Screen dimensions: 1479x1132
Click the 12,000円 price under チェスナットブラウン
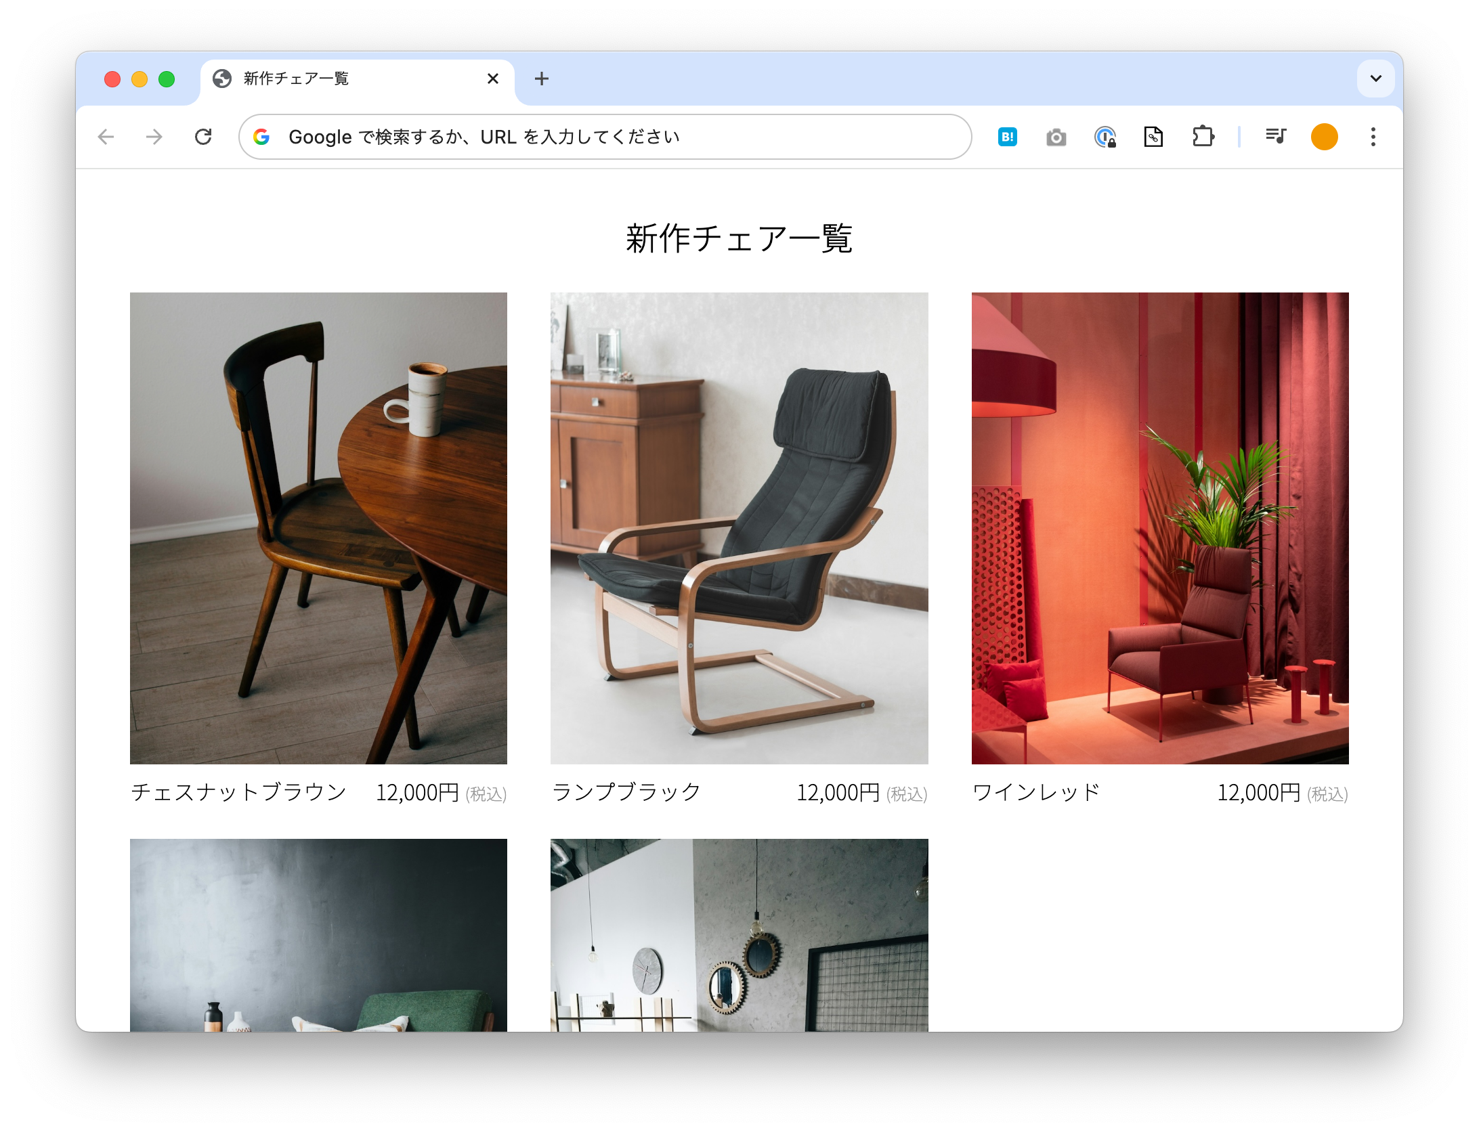418,793
